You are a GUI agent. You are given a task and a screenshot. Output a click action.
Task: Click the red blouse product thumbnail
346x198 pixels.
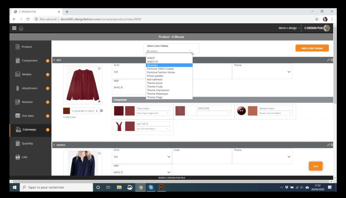(80, 84)
